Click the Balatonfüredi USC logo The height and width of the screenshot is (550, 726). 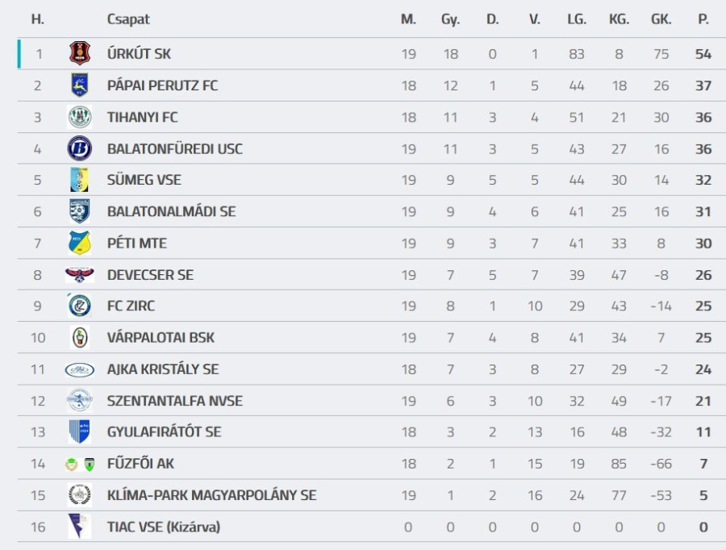coord(80,148)
